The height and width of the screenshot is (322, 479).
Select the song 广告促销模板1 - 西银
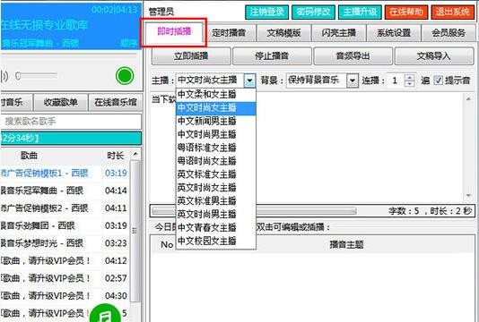65,174
